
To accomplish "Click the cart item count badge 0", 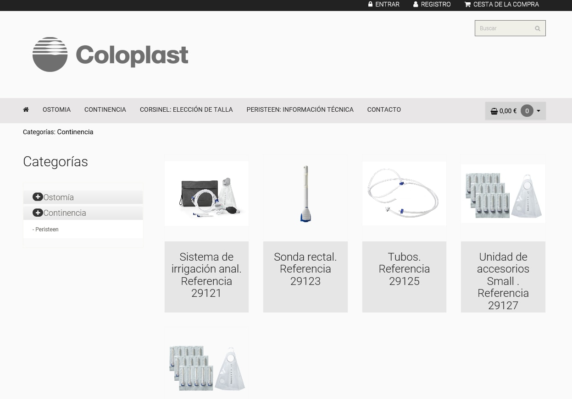I will click(x=527, y=111).
